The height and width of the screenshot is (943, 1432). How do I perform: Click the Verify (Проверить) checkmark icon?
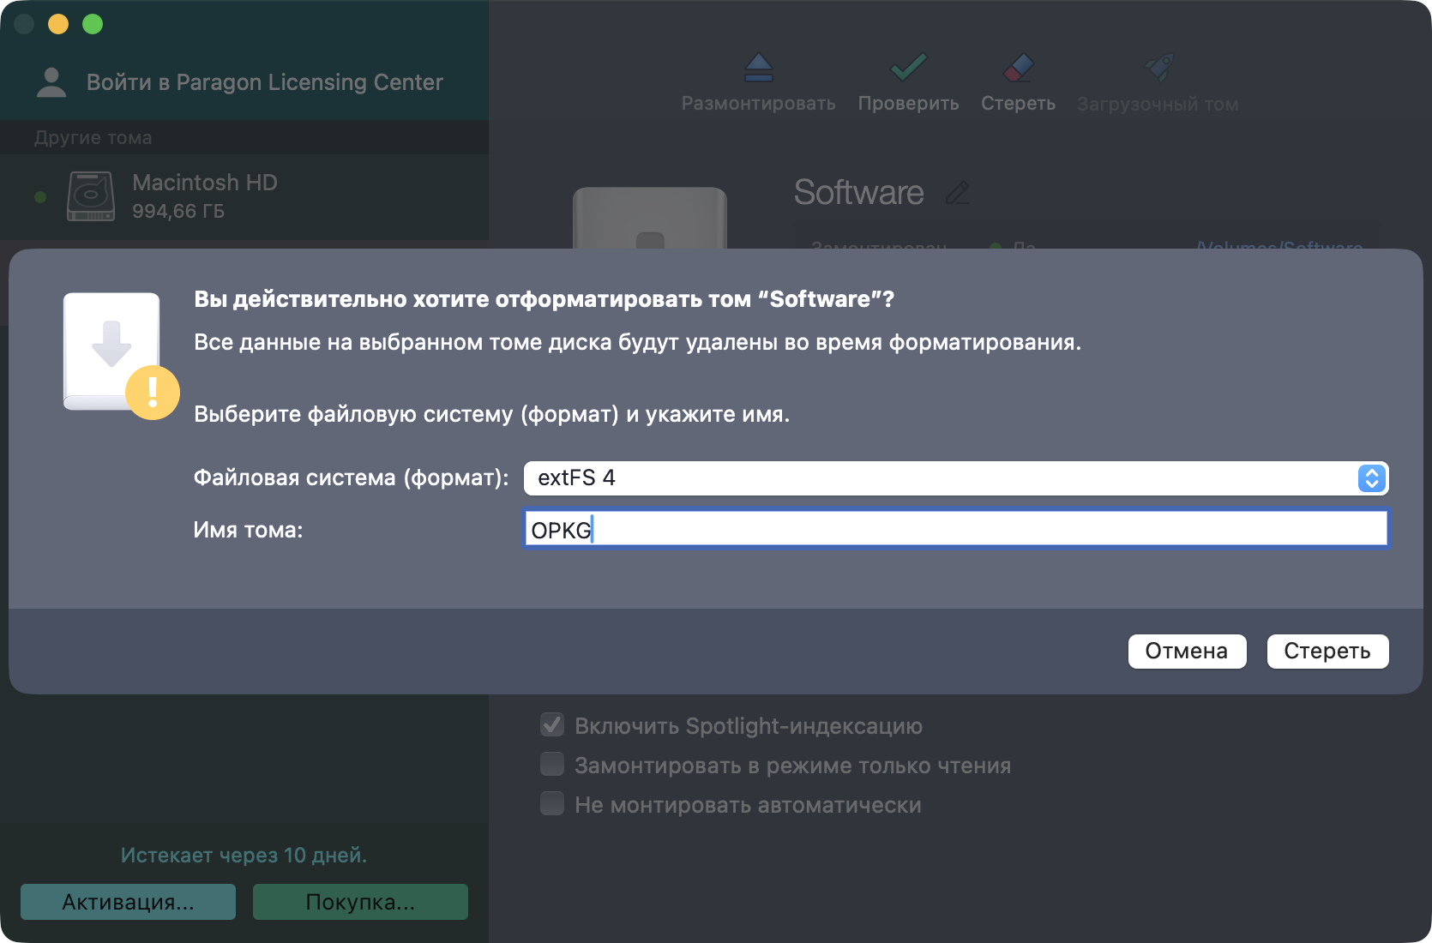point(908,67)
